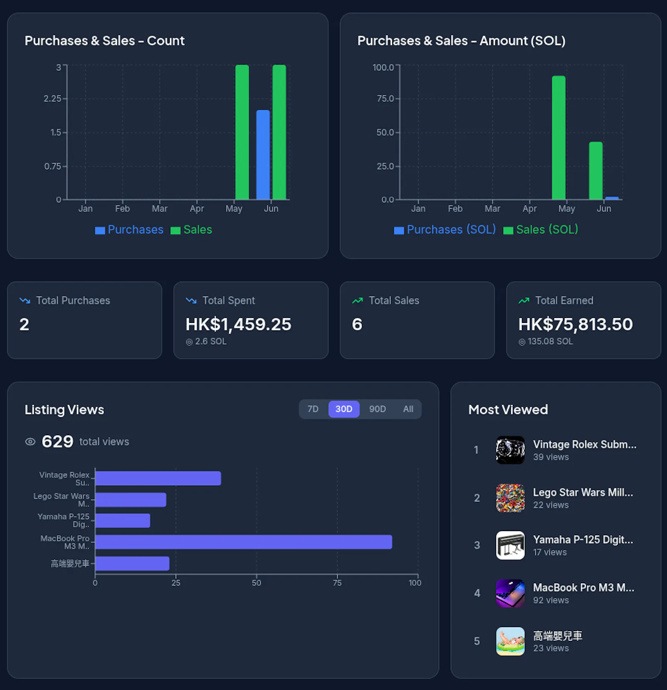This screenshot has width=667, height=690.
Task: Open the MacBook Pro M3 M... listing title
Action: click(x=584, y=587)
